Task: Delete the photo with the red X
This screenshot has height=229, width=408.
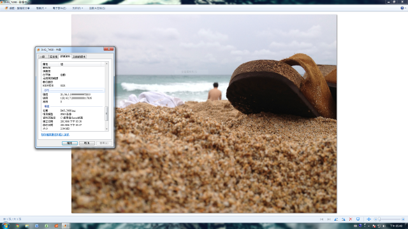Action: pyautogui.click(x=351, y=219)
